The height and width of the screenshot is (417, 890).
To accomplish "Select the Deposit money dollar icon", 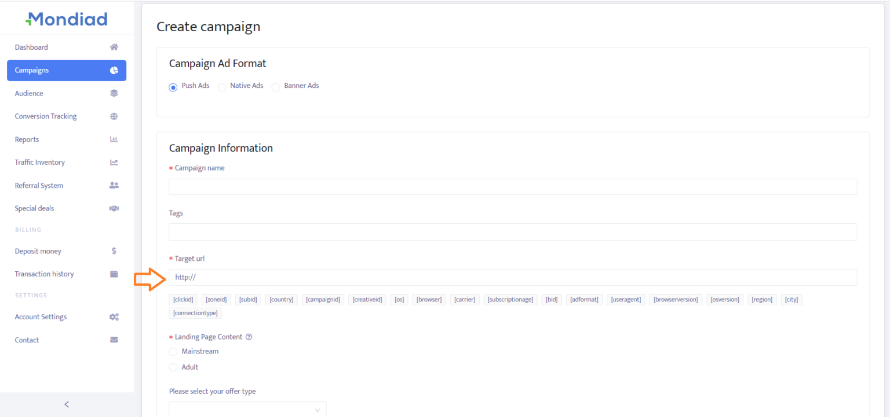I will pos(114,250).
